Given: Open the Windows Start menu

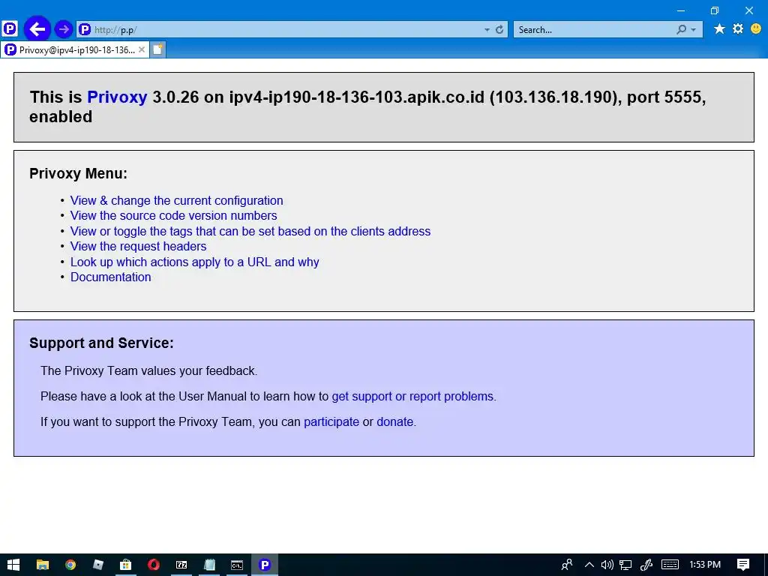Looking at the screenshot, I should tap(13, 565).
